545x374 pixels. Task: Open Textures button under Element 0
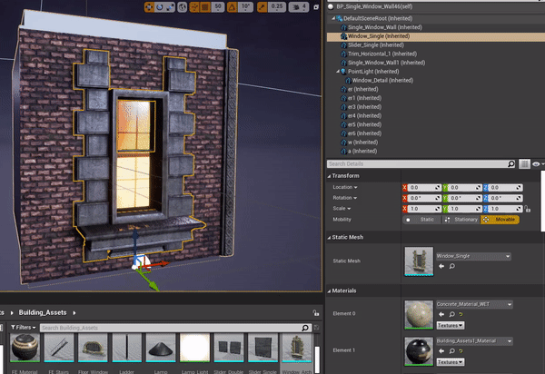[x=451, y=325]
